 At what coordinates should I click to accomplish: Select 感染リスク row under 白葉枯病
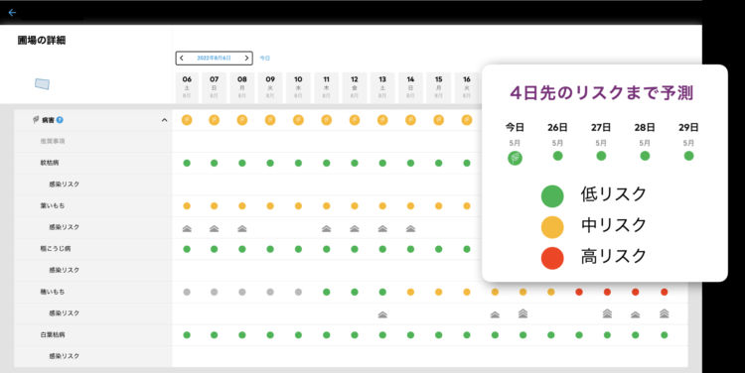(x=65, y=356)
